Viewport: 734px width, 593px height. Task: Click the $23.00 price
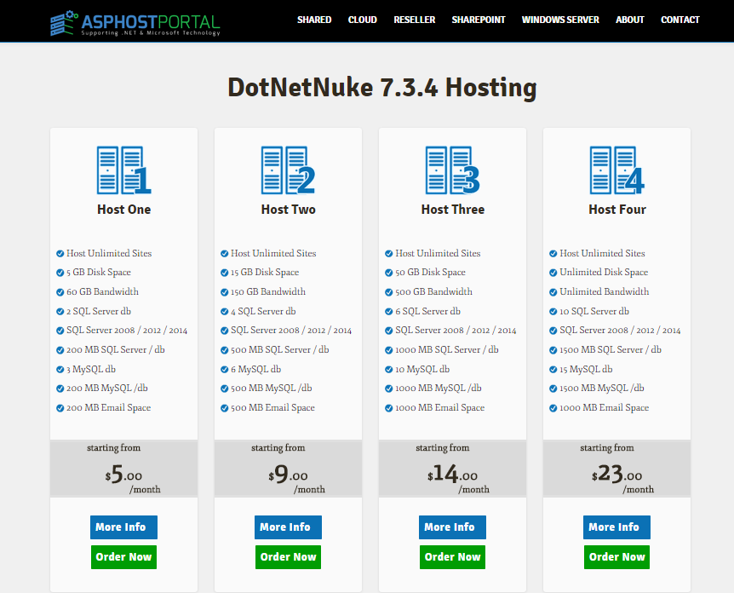616,474
